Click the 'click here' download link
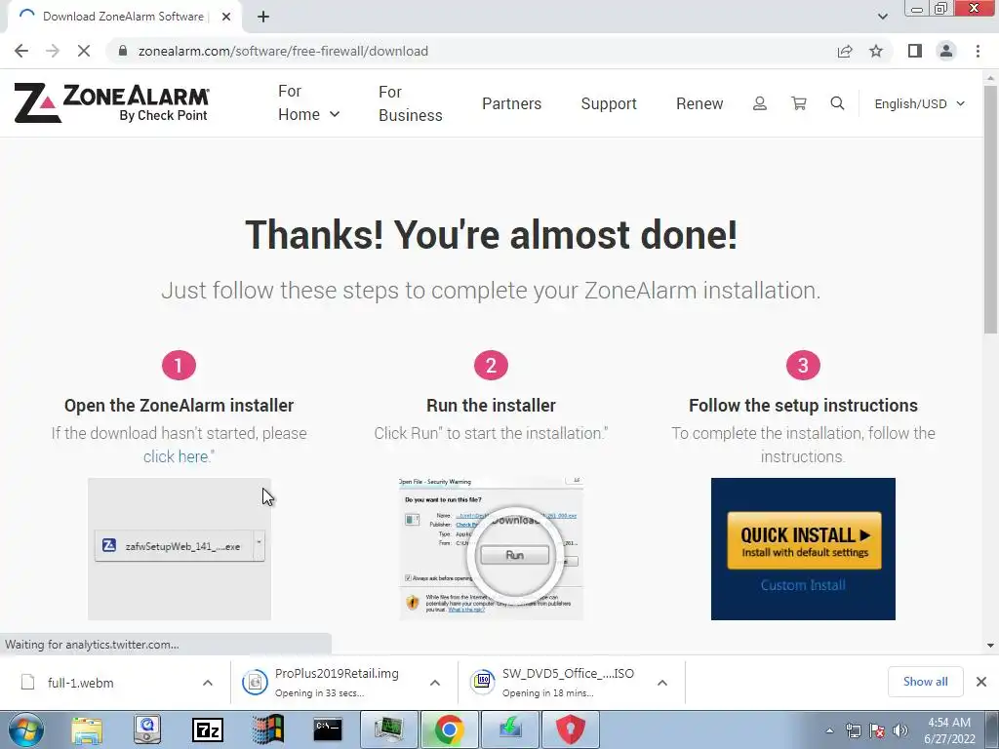The image size is (999, 749). pyautogui.click(x=176, y=456)
